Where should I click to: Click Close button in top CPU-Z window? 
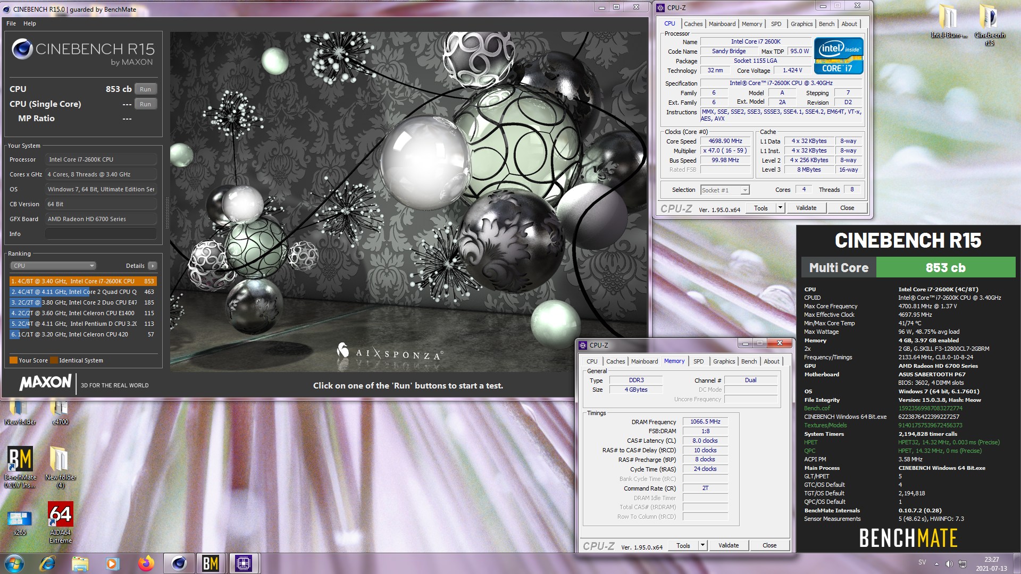click(847, 208)
